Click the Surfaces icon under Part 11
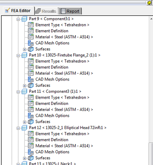Image resolution: width=153 pixels, height=165 pixels. pyautogui.click(x=31, y=122)
